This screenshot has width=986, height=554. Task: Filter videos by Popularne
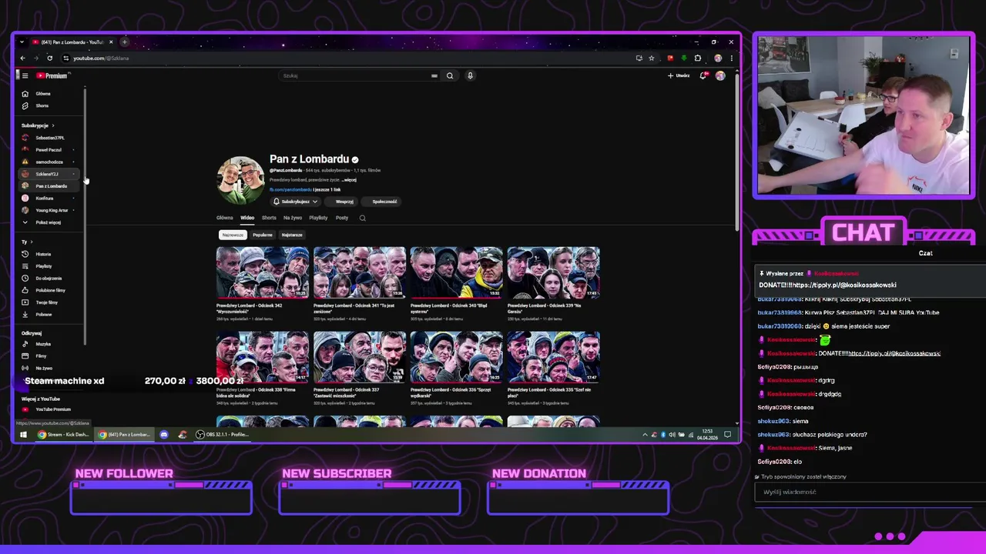click(263, 235)
